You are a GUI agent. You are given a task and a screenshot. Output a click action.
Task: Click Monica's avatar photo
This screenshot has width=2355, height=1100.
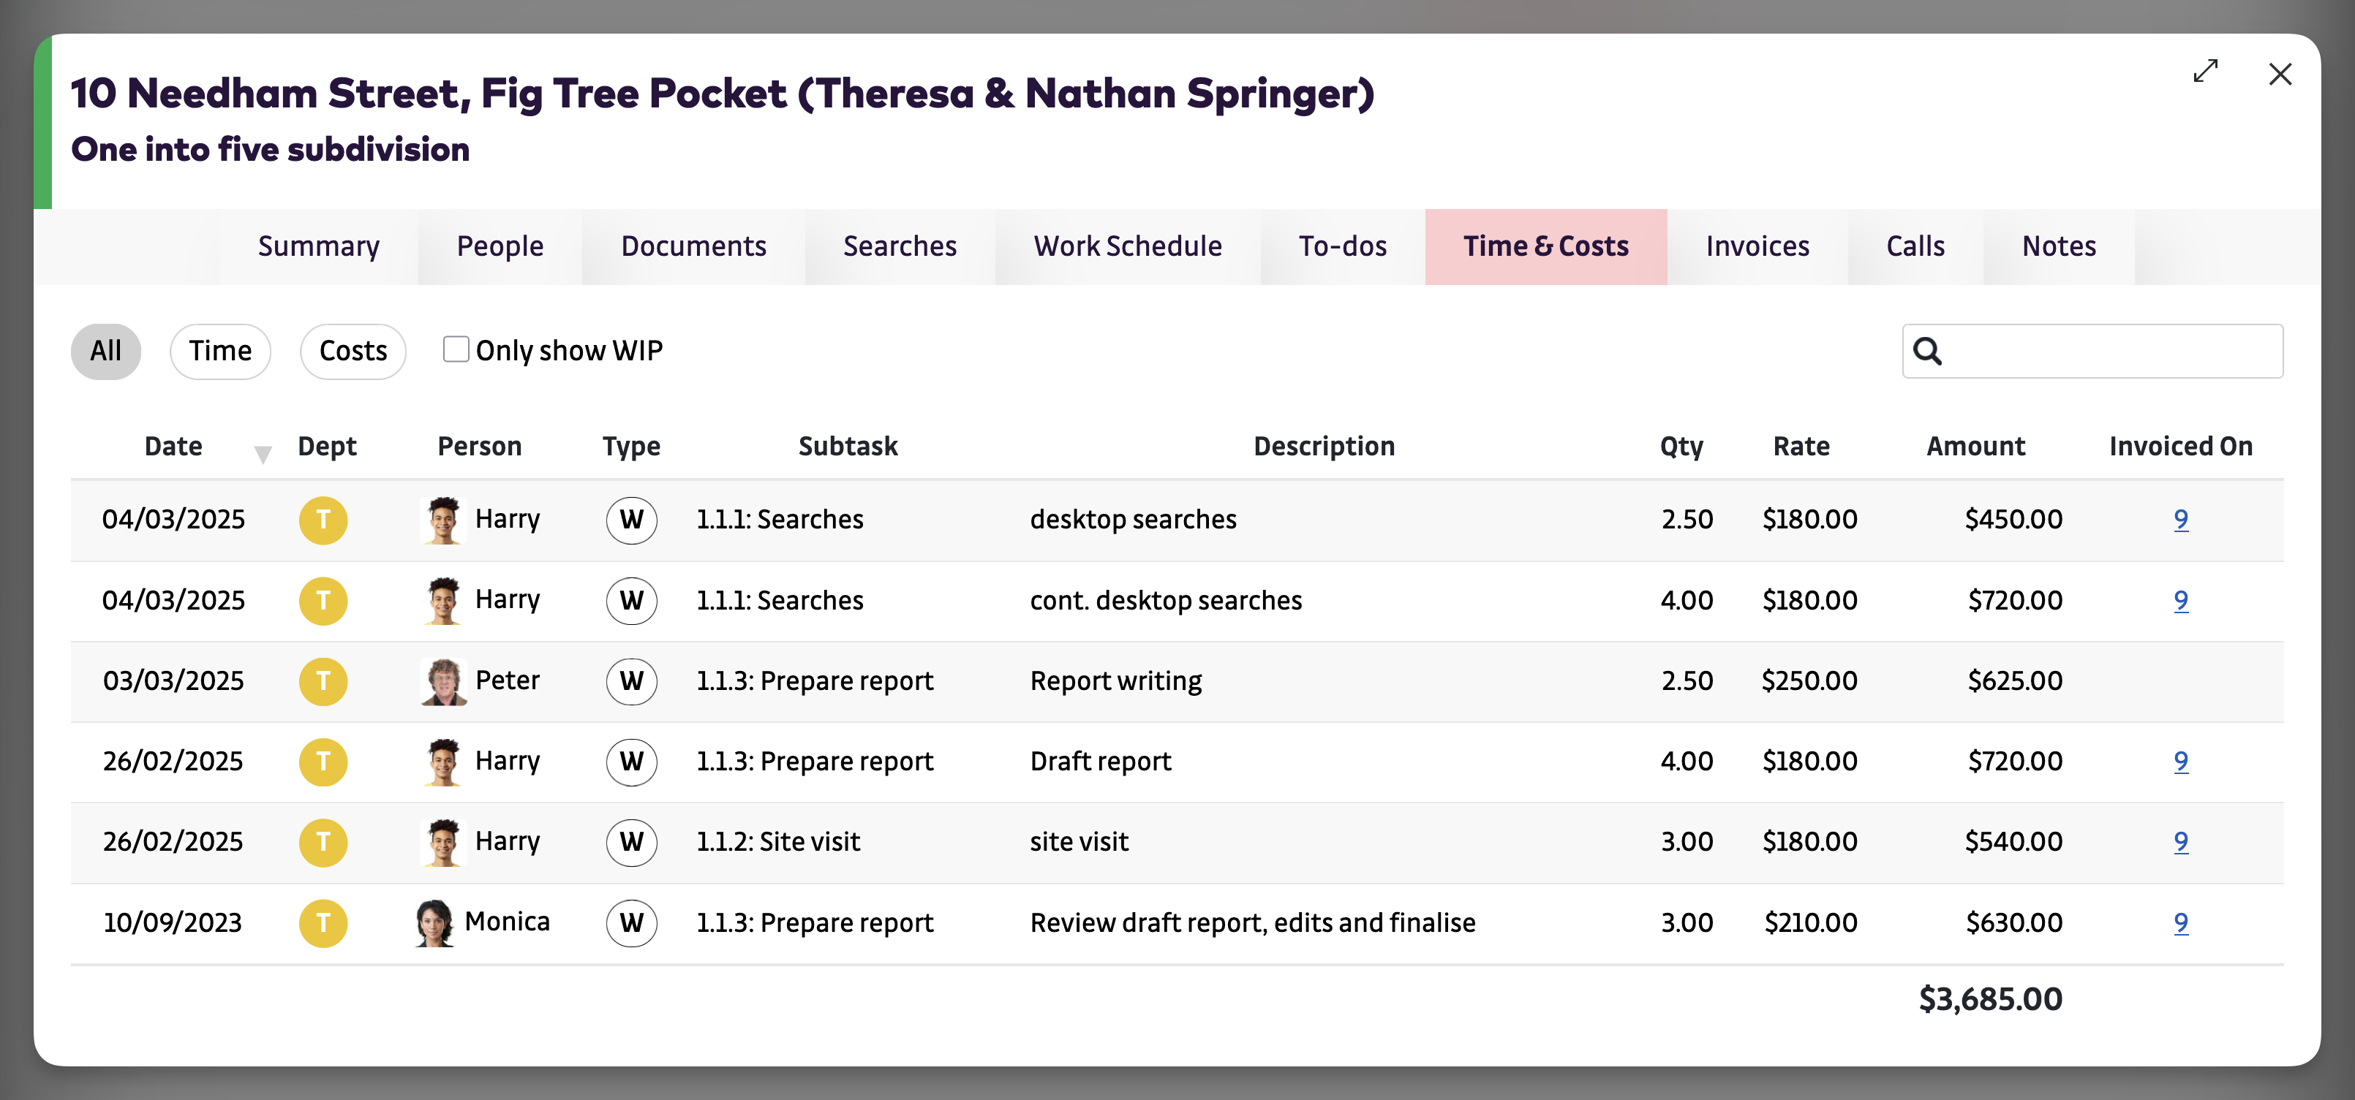click(x=434, y=922)
